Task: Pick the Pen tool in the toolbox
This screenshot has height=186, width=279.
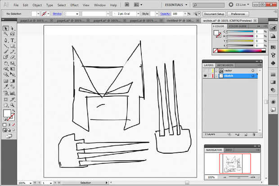Action: pos(6,40)
